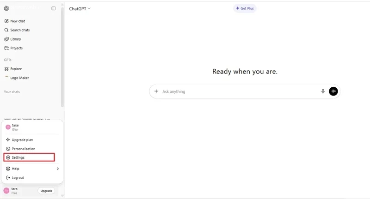Collapse the sidebar with the panel icon
Image resolution: width=370 pixels, height=199 pixels.
pos(54,8)
